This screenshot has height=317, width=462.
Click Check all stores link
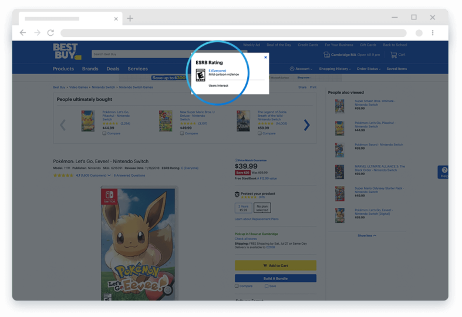tap(246, 239)
